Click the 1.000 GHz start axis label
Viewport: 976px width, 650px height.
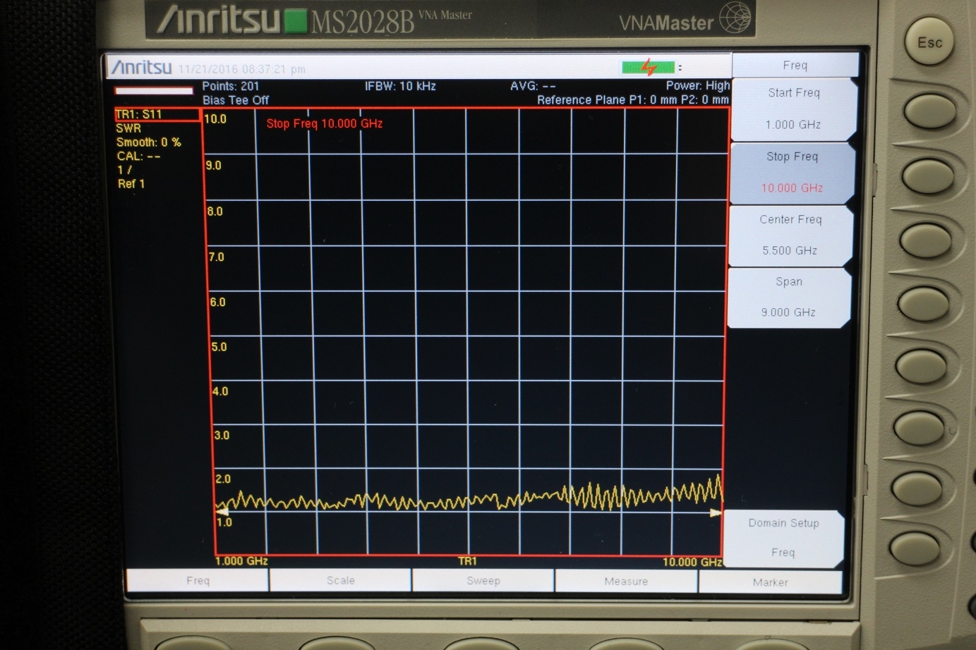[241, 561]
